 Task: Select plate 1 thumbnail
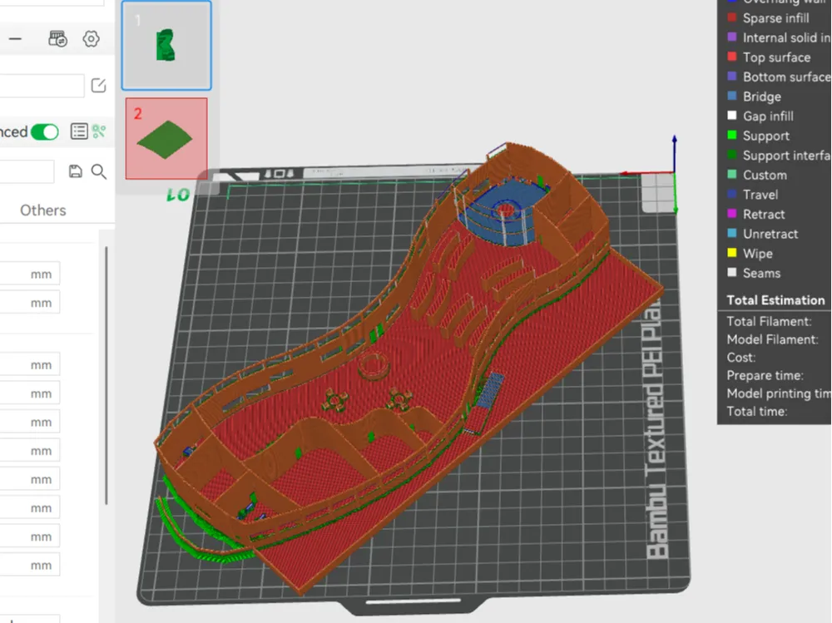coord(166,46)
